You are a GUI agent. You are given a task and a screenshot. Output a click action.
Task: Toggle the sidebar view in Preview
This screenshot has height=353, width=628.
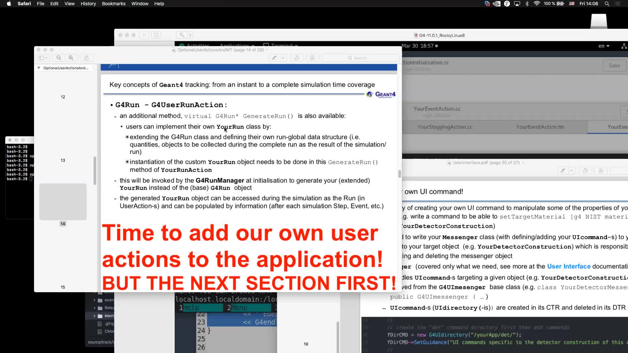tap(42, 58)
